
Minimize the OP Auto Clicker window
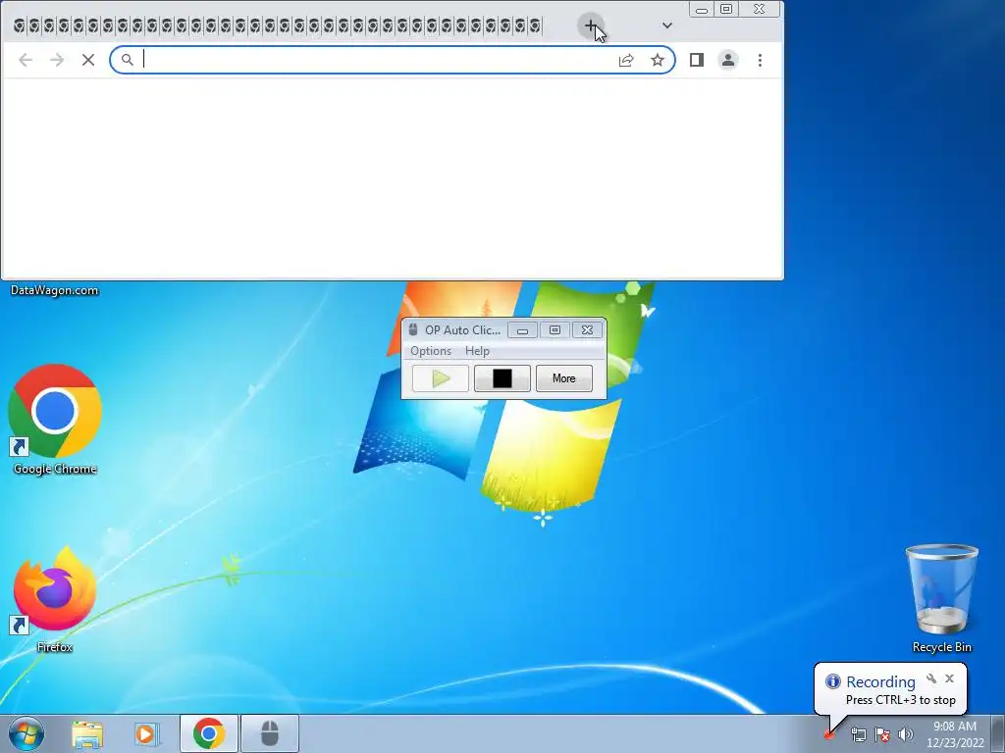click(523, 330)
